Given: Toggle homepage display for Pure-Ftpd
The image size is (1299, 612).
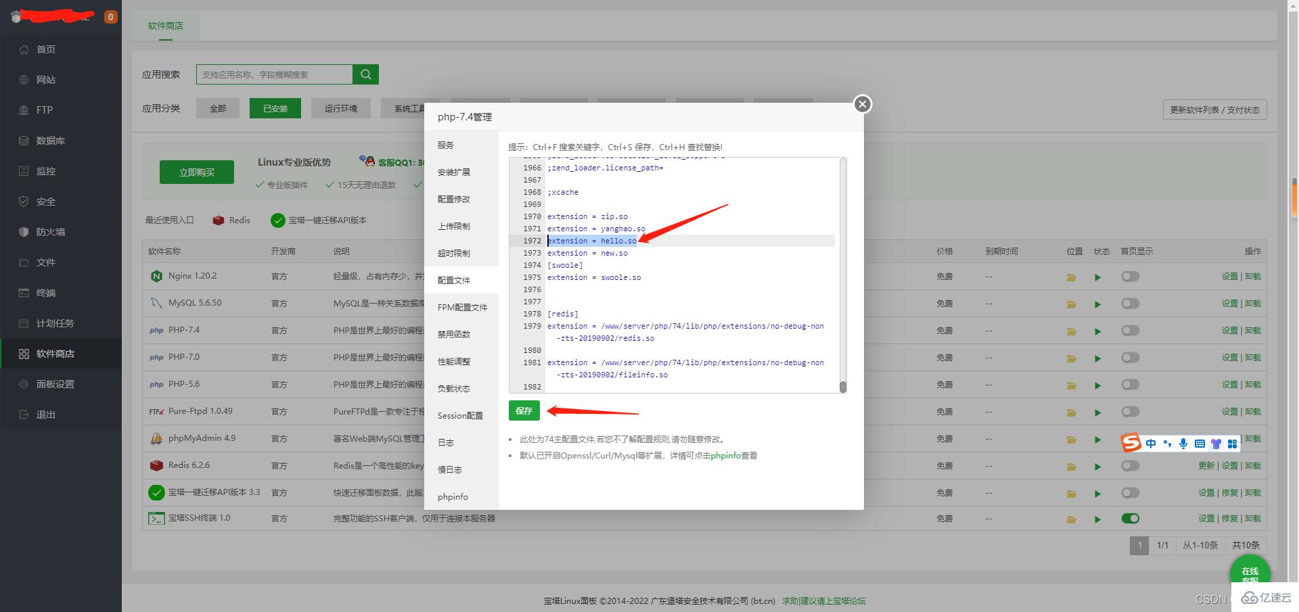Looking at the screenshot, I should click(1131, 412).
